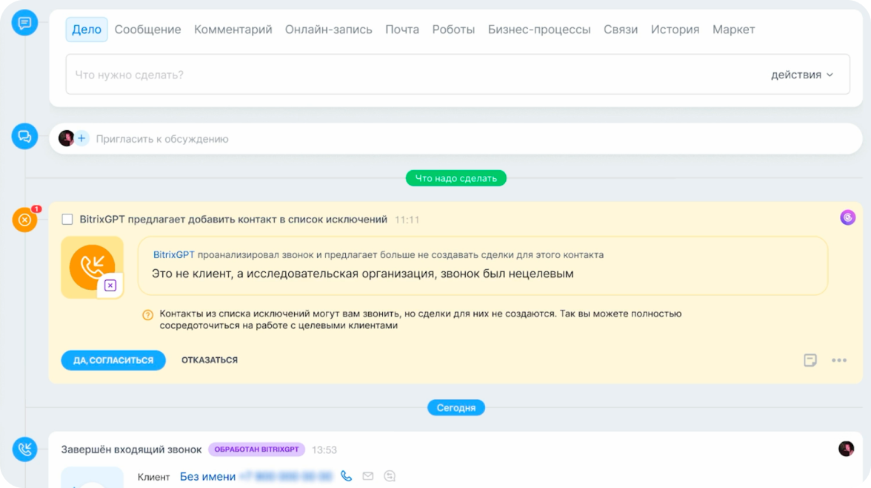Select the "Роботы" tab

pos(453,30)
